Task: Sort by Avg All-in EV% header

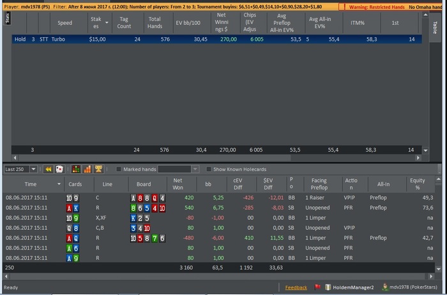Action: click(x=320, y=23)
